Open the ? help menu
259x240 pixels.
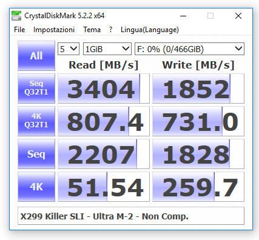(x=110, y=30)
